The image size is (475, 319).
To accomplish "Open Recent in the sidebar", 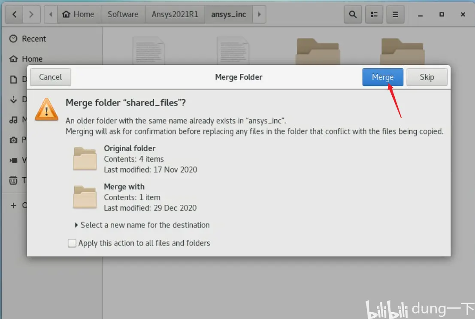I will tap(27, 39).
